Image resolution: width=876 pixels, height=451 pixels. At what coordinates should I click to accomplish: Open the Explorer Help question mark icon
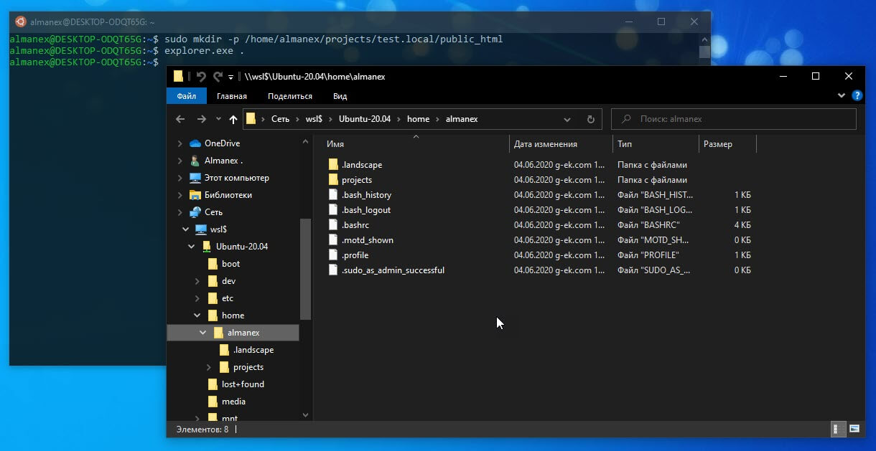pyautogui.click(x=857, y=95)
